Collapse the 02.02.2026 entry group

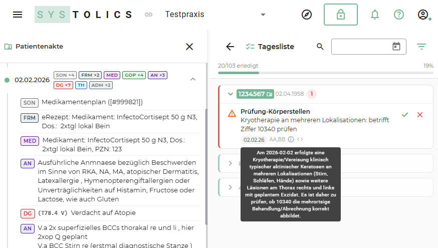pos(193,79)
